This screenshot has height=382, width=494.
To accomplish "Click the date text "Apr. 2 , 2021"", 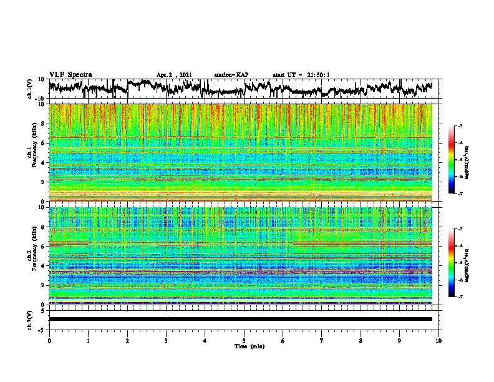I will [x=174, y=75].
